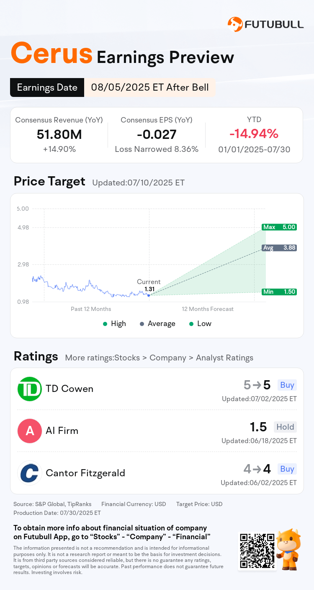The height and width of the screenshot is (590, 314).
Task: Open More ratings: Stocks > Company > Analyst Ratings
Action: tap(159, 358)
